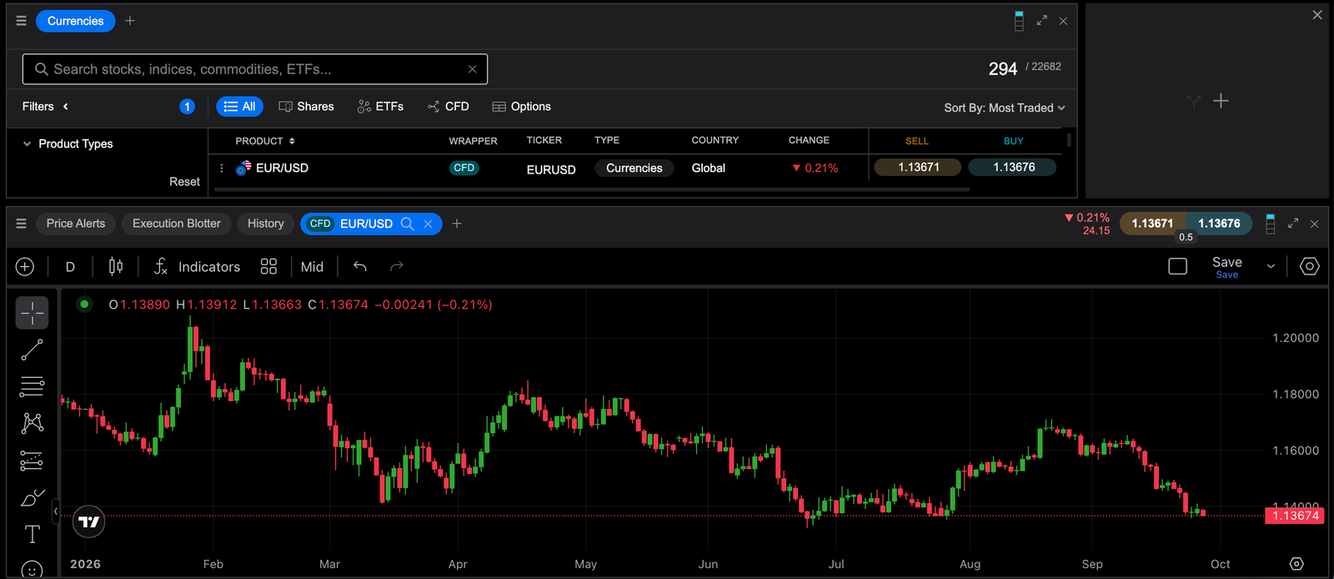Select the brush drawing tool
Viewport: 1334px width, 579px height.
click(x=32, y=498)
